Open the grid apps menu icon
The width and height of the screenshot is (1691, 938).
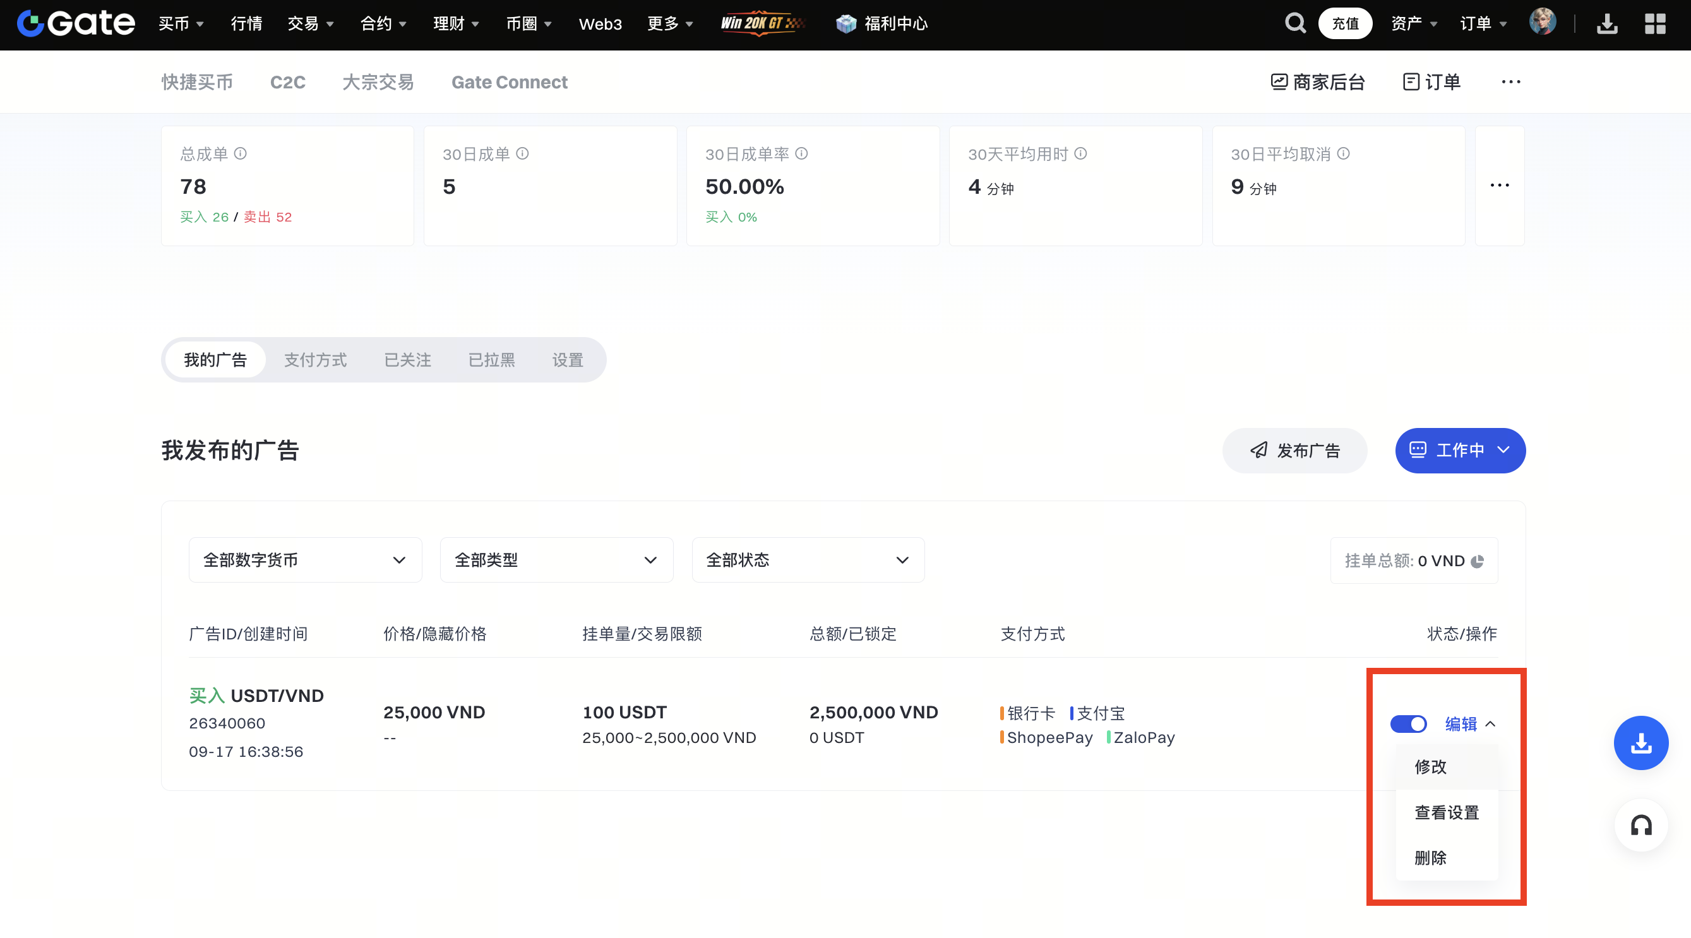[x=1655, y=23]
